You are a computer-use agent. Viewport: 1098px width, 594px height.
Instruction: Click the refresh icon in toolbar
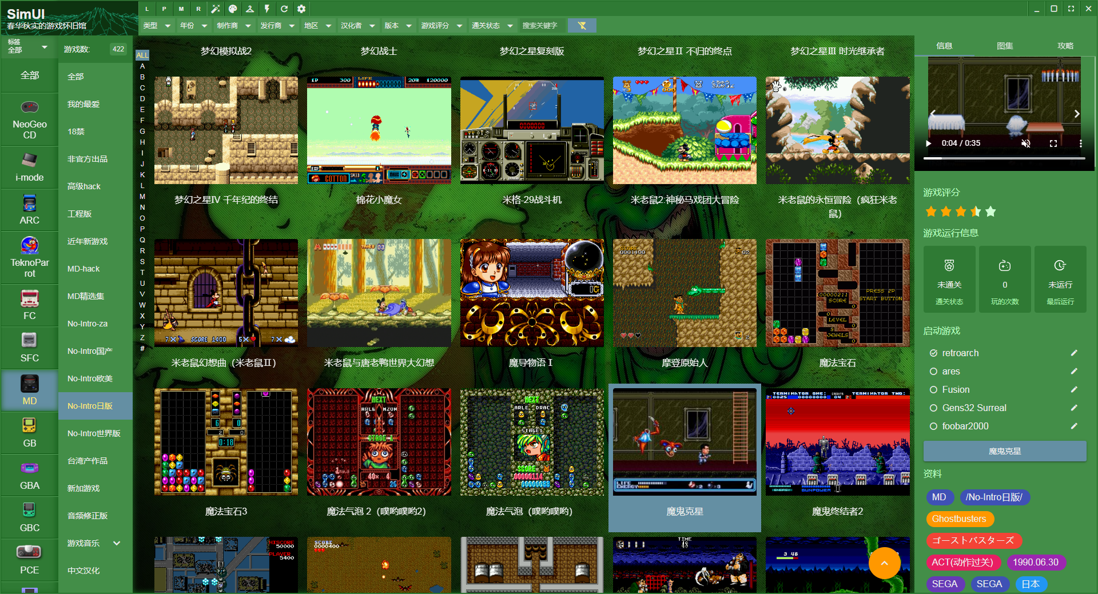[x=284, y=9]
